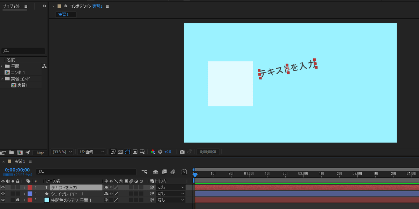
Task: Click the text type icon of テキストを入力 layer
Action: tap(46, 187)
